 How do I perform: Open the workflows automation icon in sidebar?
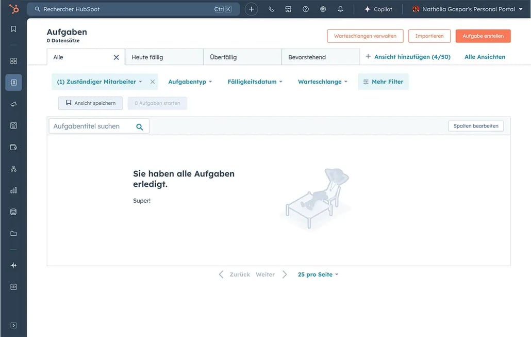13,168
